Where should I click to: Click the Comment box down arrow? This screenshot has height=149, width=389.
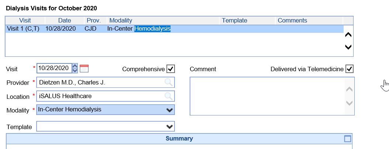click(349, 104)
